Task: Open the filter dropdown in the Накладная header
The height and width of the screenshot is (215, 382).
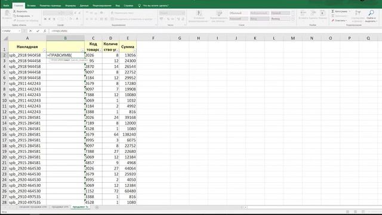Action: [44, 50]
